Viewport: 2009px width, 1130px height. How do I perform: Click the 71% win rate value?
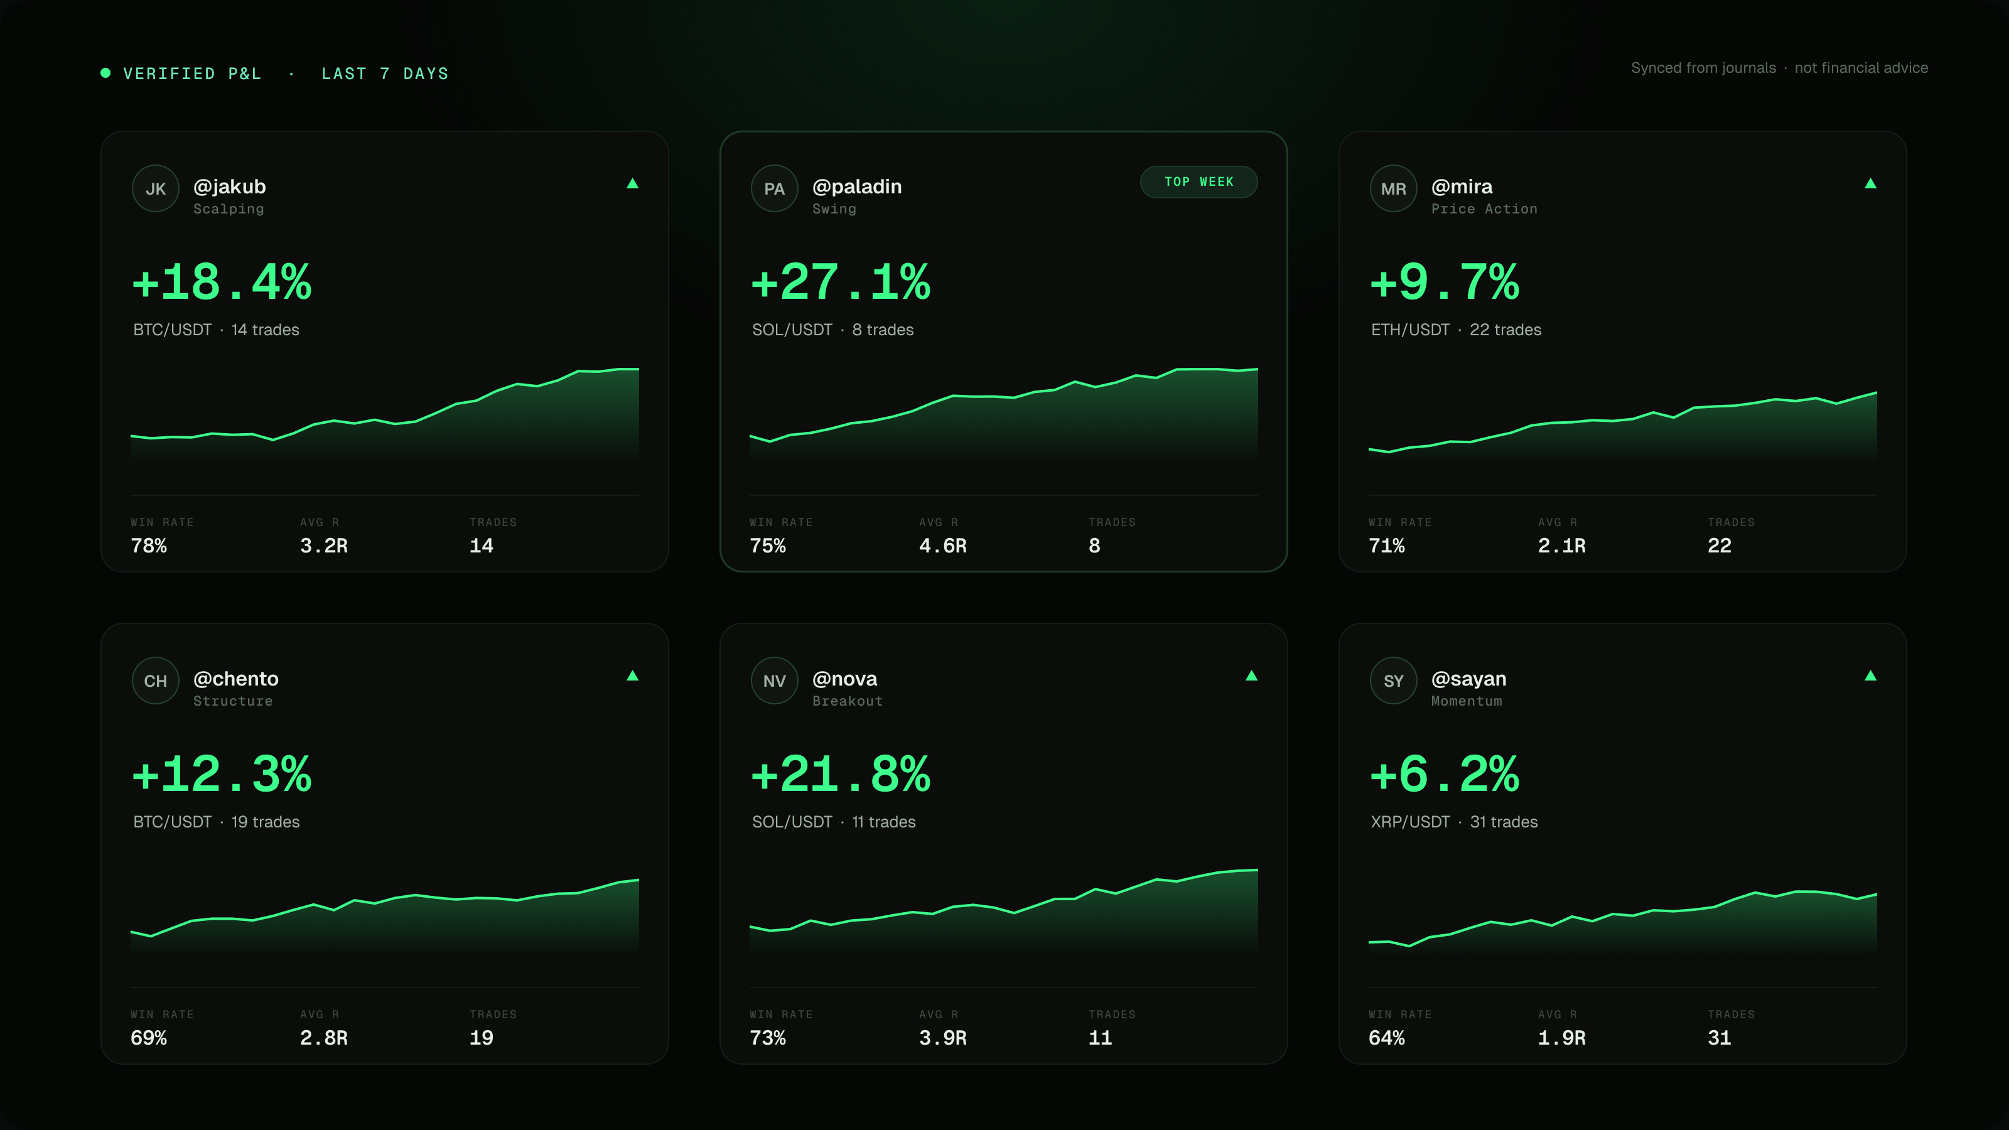tap(1387, 546)
